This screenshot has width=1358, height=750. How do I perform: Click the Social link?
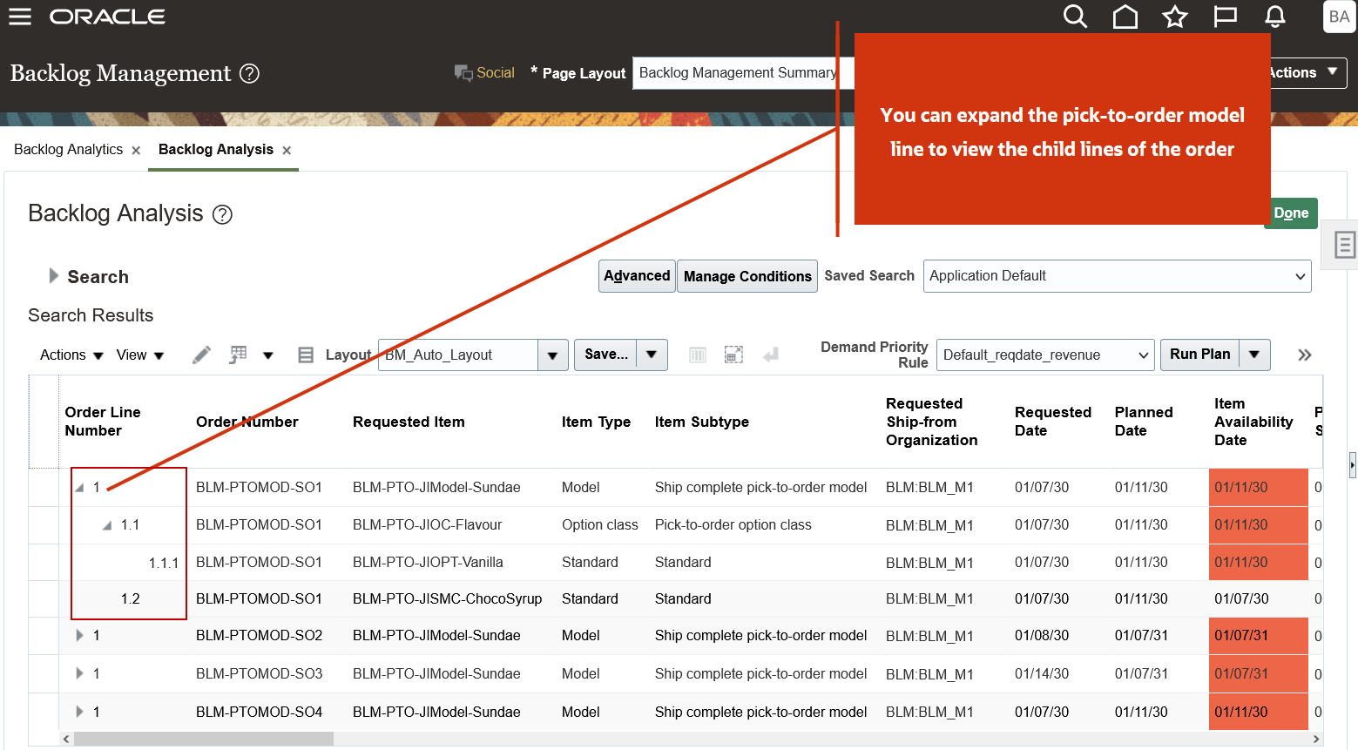(496, 73)
